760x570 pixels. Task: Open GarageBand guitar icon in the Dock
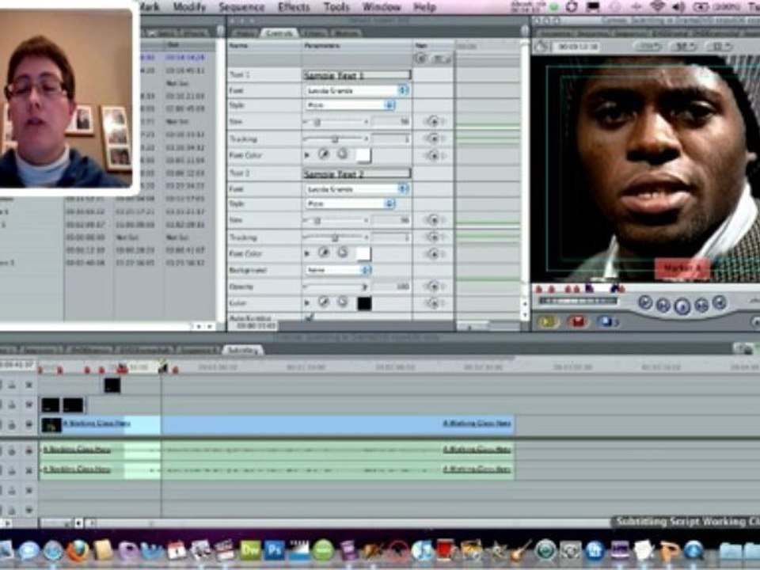coord(521,551)
